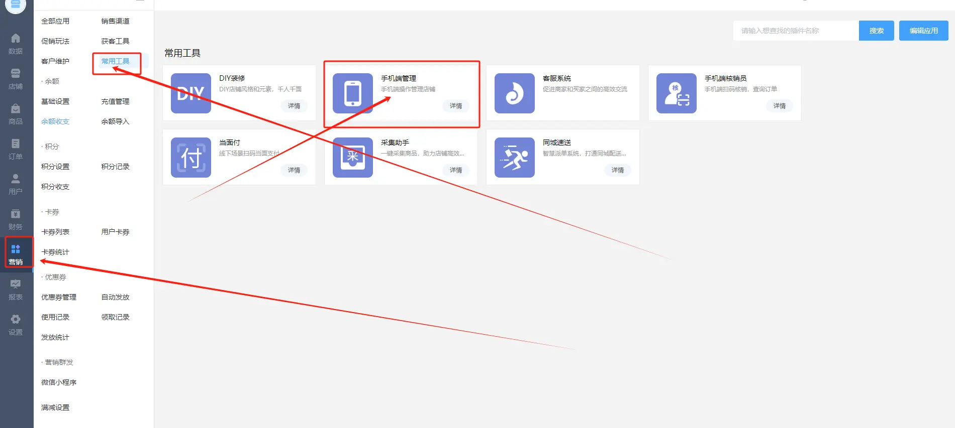Click the 采集助手 app icon
The width and height of the screenshot is (955, 428).
(x=353, y=158)
